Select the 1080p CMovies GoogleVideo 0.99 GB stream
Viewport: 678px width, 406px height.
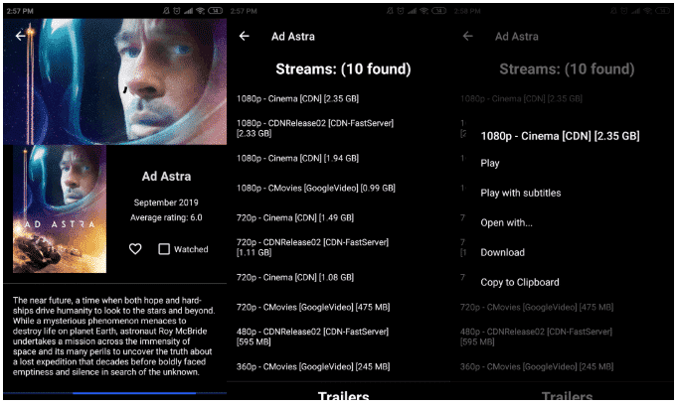(x=316, y=189)
